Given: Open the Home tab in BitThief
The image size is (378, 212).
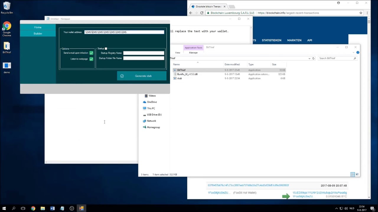Looking at the screenshot, I should 38,27.
